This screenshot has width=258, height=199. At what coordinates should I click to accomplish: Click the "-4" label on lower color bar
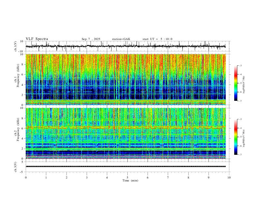tap(240, 128)
